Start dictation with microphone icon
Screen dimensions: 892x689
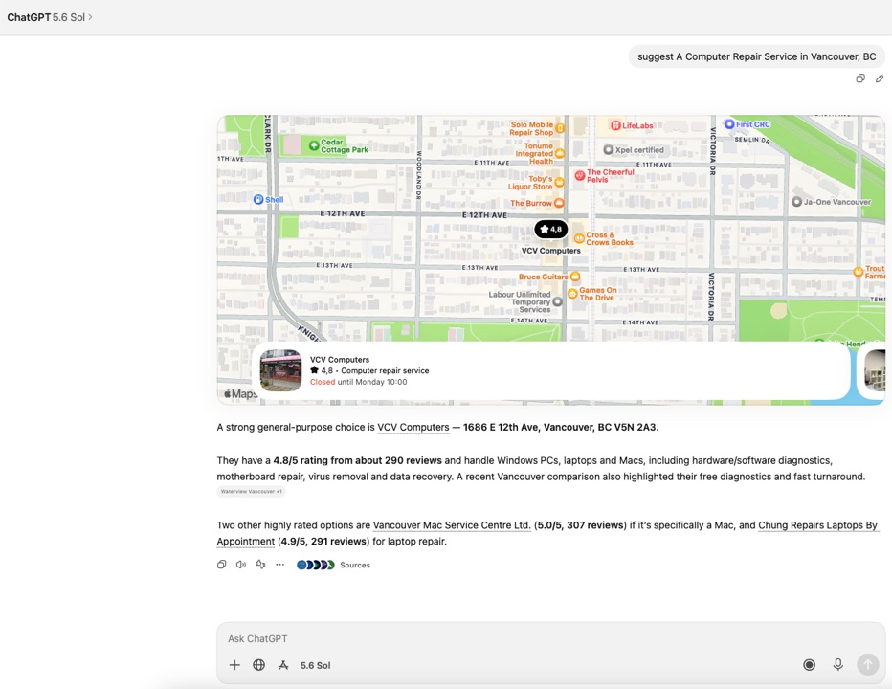838,664
